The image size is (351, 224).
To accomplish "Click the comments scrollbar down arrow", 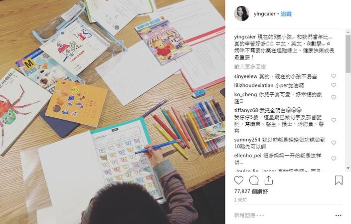I will pyautogui.click(x=348, y=168).
